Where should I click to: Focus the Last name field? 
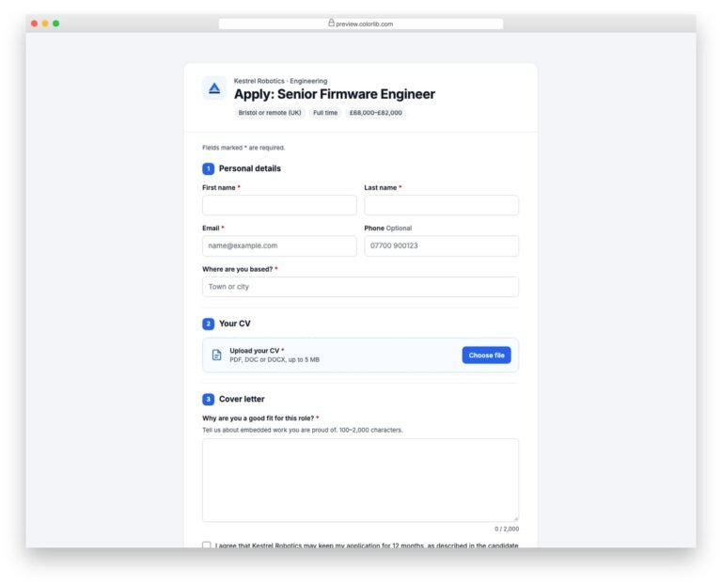pyautogui.click(x=441, y=205)
